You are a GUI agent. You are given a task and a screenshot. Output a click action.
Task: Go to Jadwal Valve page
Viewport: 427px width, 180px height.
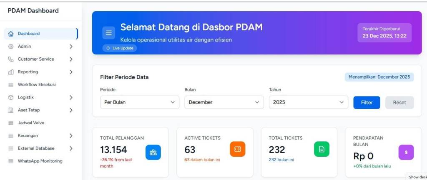[31, 123]
